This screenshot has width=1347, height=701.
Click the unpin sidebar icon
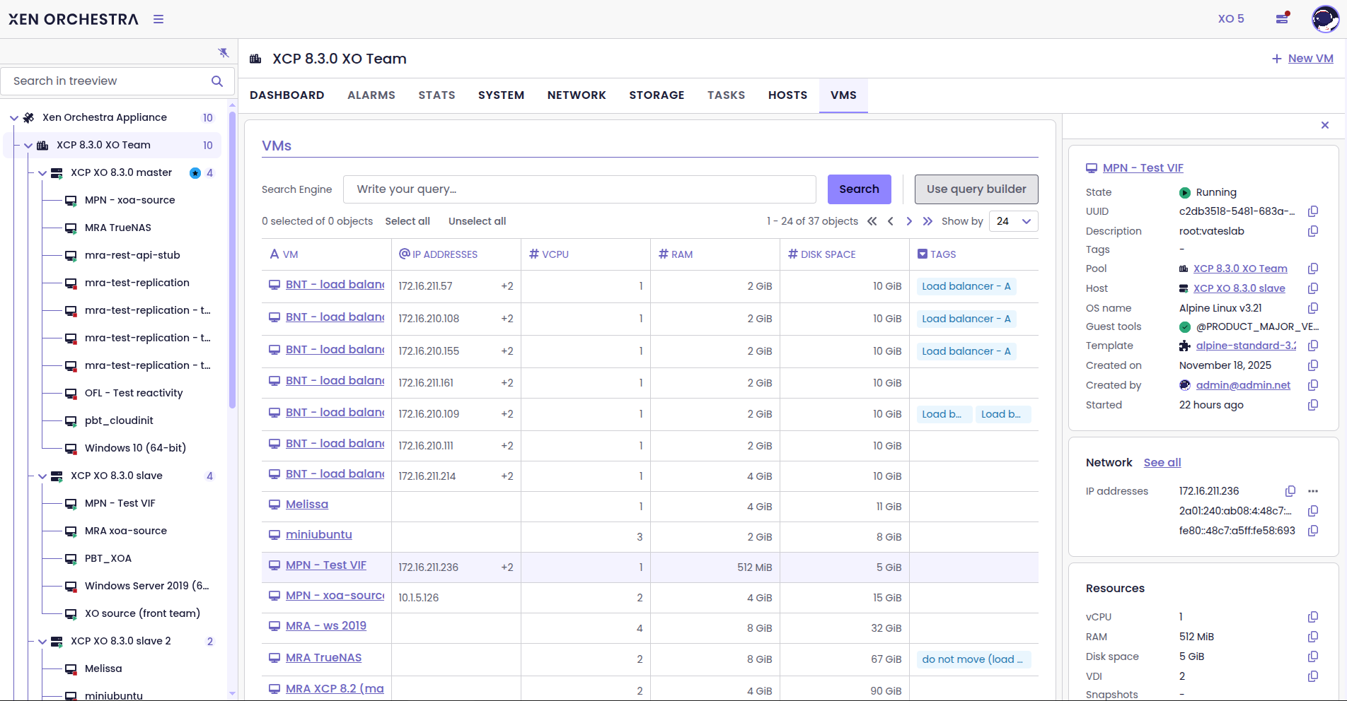pyautogui.click(x=224, y=53)
